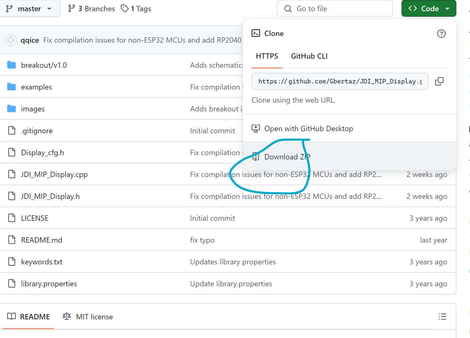Click the MIT license scale icon

[67, 316]
